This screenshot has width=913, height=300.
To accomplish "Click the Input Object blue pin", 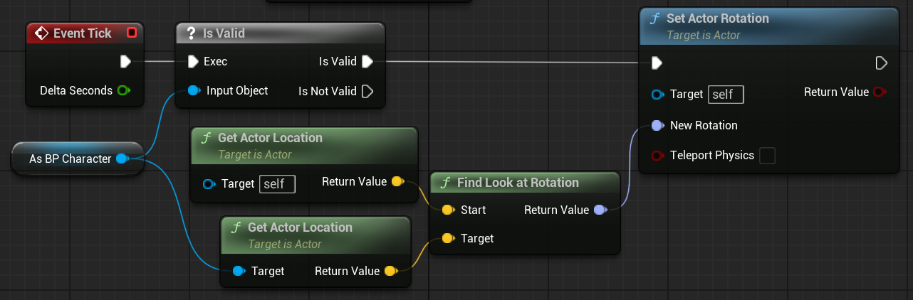I will 194,90.
